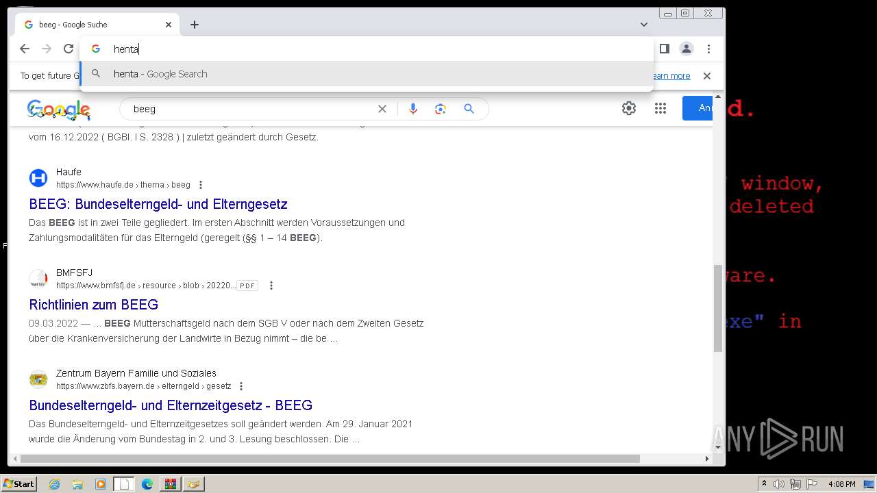Click the zbfs.bayern.de breadcrumb URL
This screenshot has width=877, height=493.
(x=144, y=386)
